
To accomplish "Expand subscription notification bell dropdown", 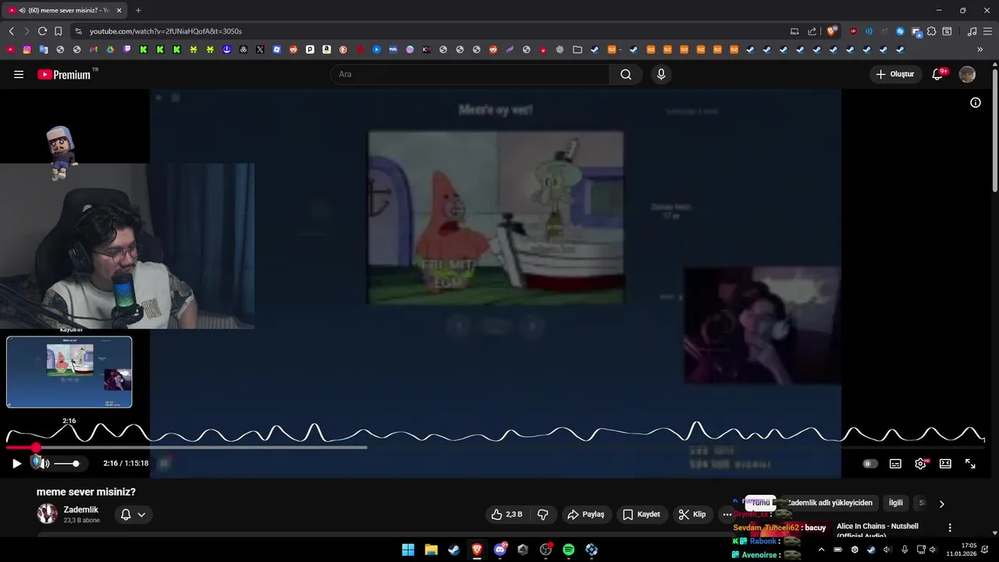I will click(x=133, y=514).
